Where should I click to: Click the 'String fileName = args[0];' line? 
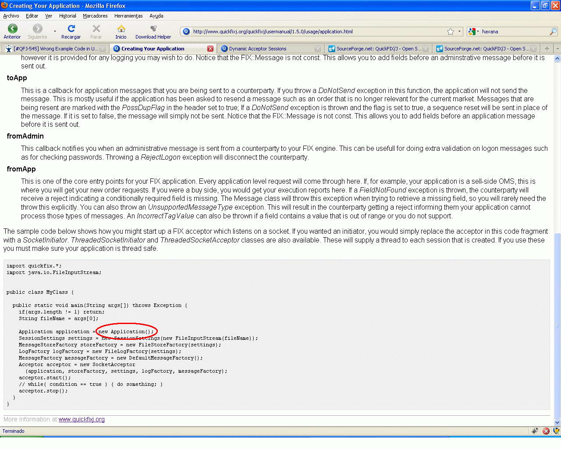[x=59, y=318]
